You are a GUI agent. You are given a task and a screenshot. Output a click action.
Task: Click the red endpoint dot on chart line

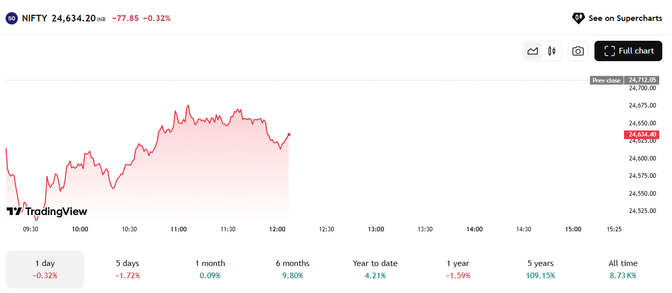[x=289, y=135]
